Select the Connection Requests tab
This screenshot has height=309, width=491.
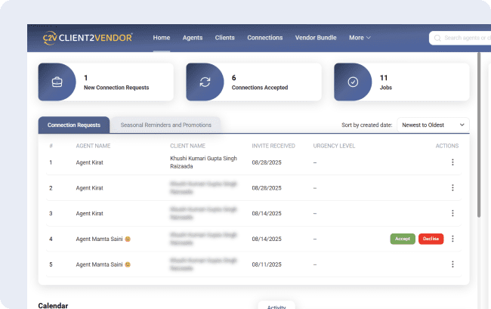click(x=74, y=125)
